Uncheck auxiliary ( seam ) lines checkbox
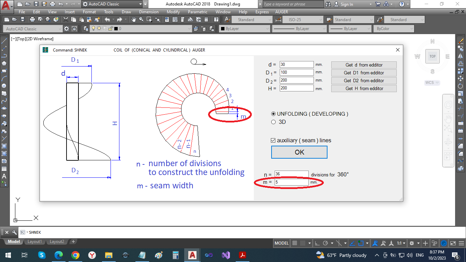This screenshot has width=466, height=262. point(273,141)
